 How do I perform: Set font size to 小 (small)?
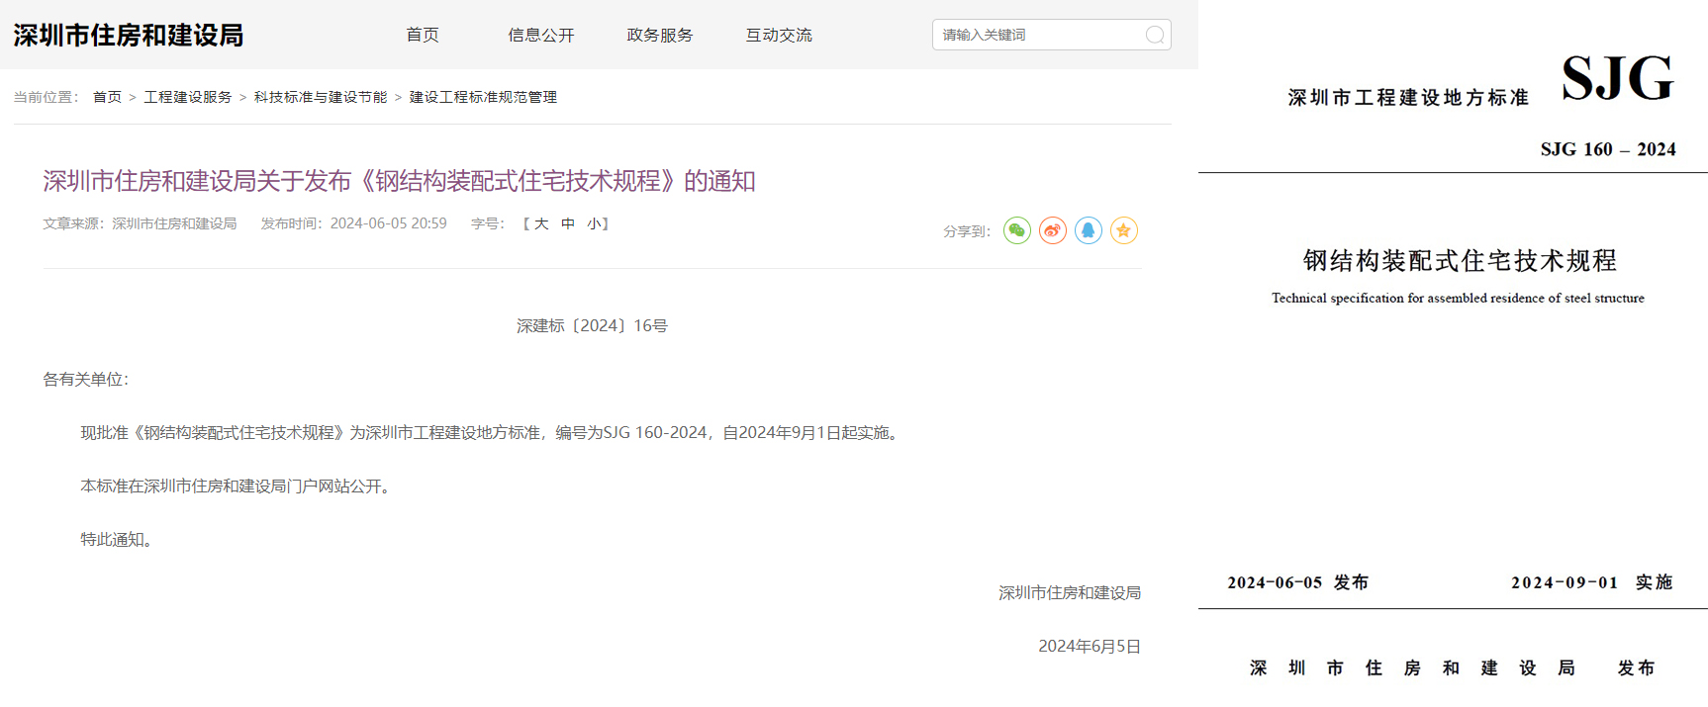pos(594,223)
